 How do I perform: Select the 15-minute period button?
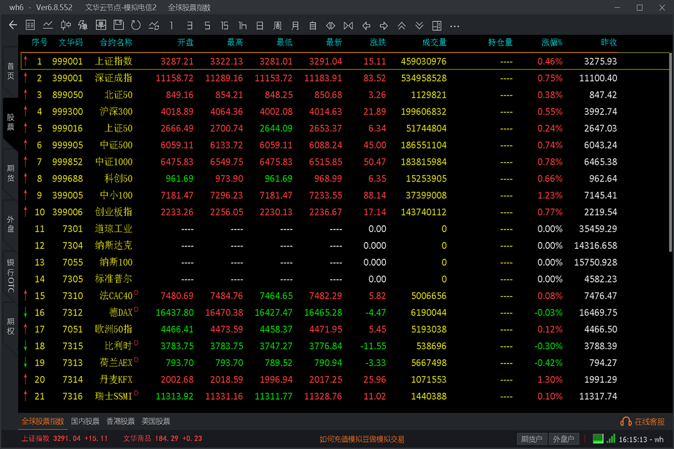225,26
